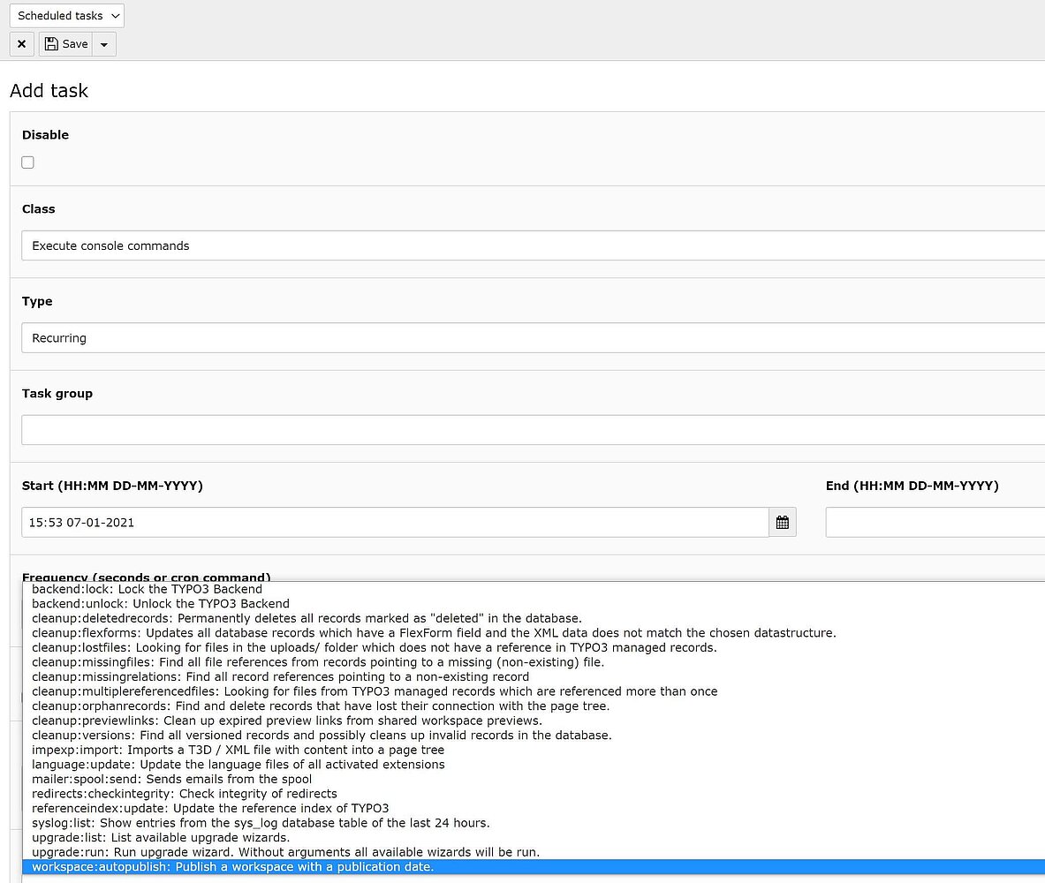Select cleanup:deletedrecords from the list
This screenshot has height=883, width=1045.
[306, 618]
